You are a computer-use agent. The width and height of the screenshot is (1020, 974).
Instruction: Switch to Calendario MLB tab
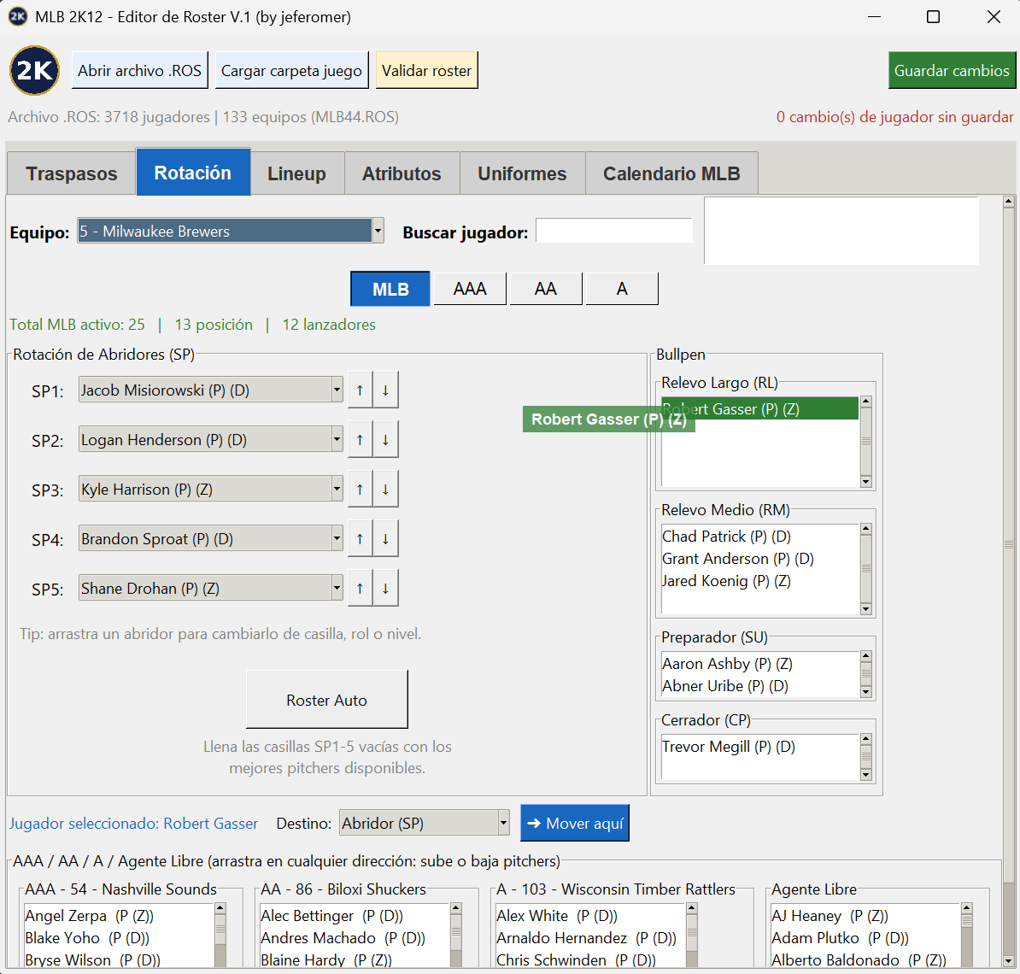click(671, 173)
